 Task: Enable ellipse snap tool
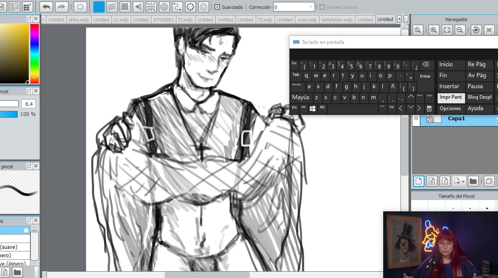point(190,7)
